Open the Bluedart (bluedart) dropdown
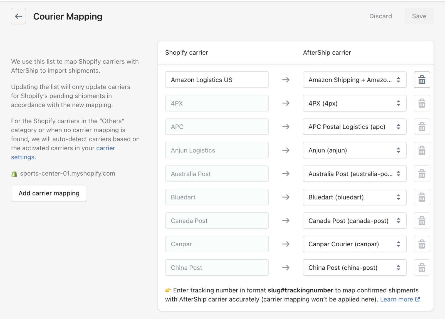 (x=354, y=197)
